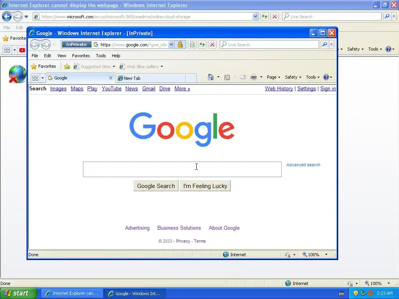This screenshot has height=299, width=399.
Task: Open a new blank tab button
Action: tap(191, 78)
